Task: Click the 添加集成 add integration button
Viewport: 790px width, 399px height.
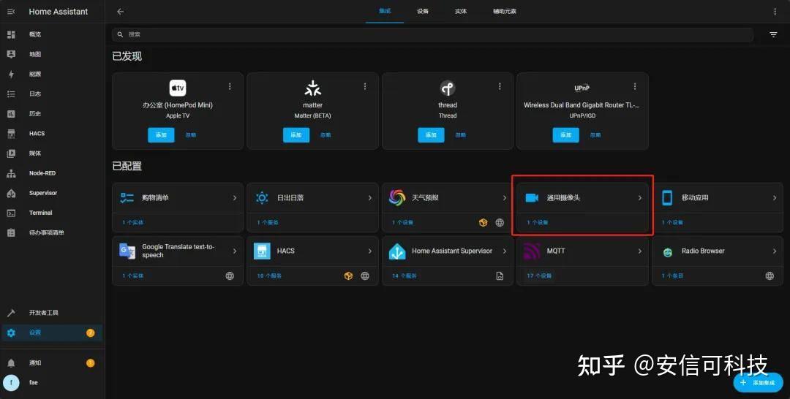Action: (x=757, y=383)
